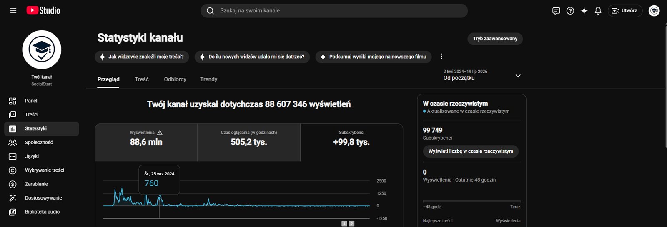The height and width of the screenshot is (227, 667).
Task: Click the Społeczność people icon
Action: click(x=13, y=143)
